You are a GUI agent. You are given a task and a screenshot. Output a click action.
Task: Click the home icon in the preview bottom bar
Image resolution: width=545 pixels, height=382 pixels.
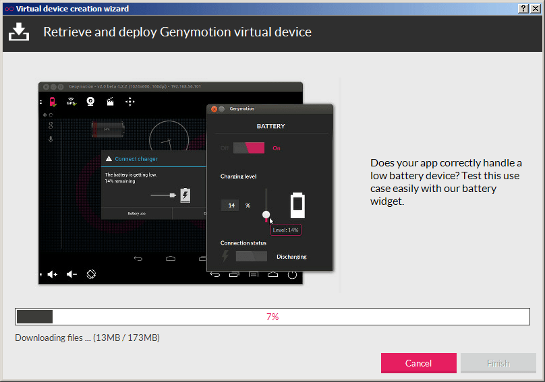click(x=273, y=275)
